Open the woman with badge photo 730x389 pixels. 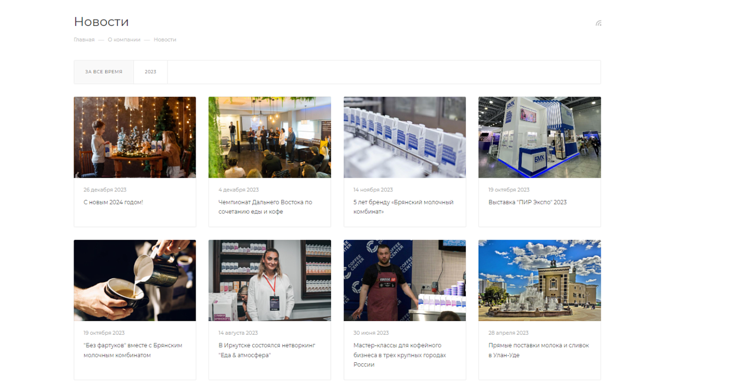pyautogui.click(x=270, y=280)
